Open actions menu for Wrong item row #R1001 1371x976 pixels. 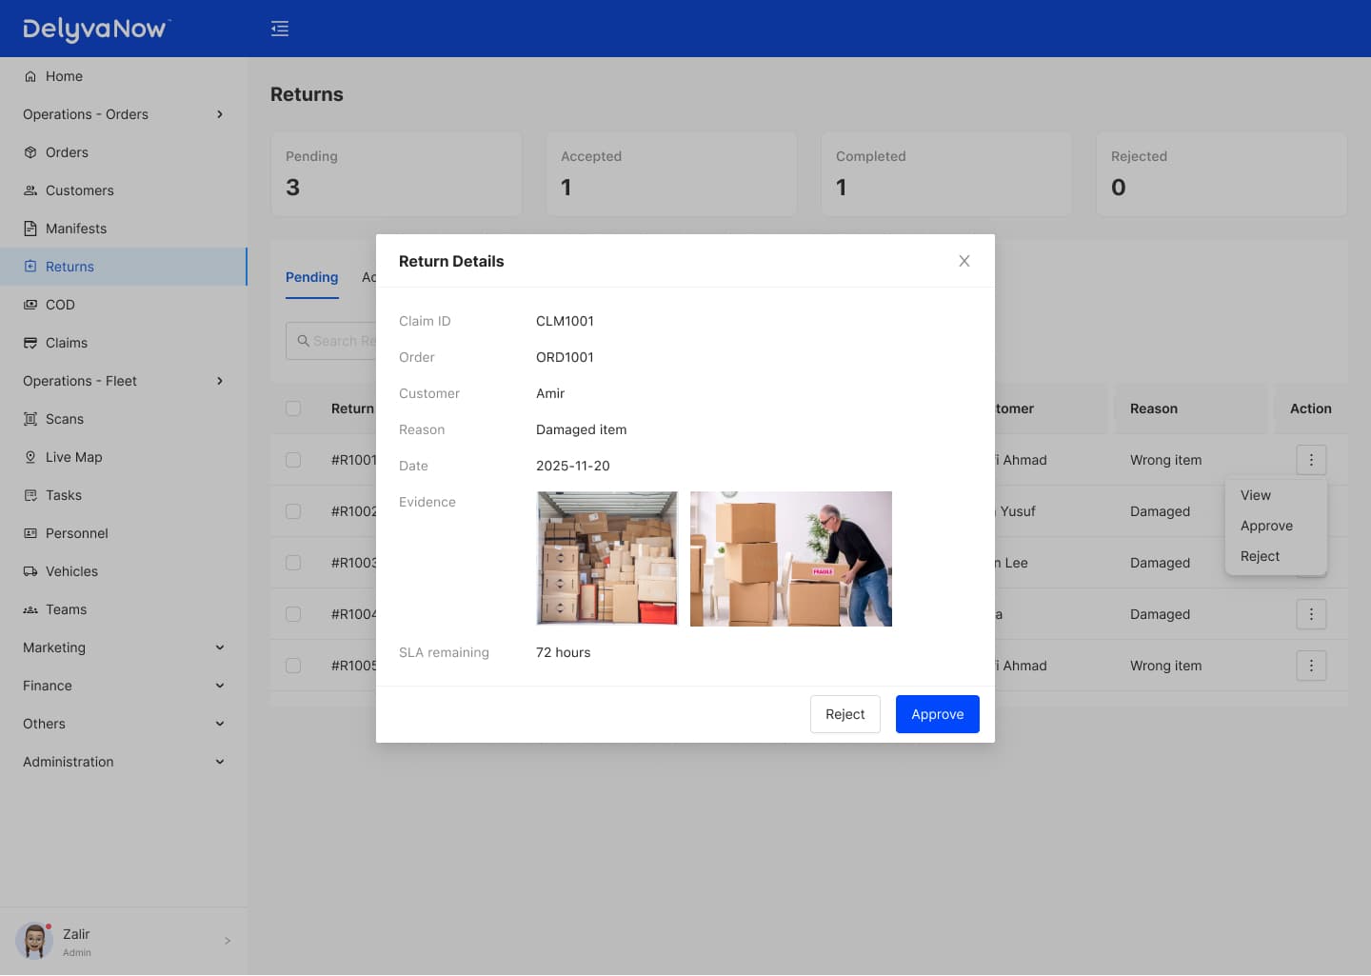[x=1311, y=460]
